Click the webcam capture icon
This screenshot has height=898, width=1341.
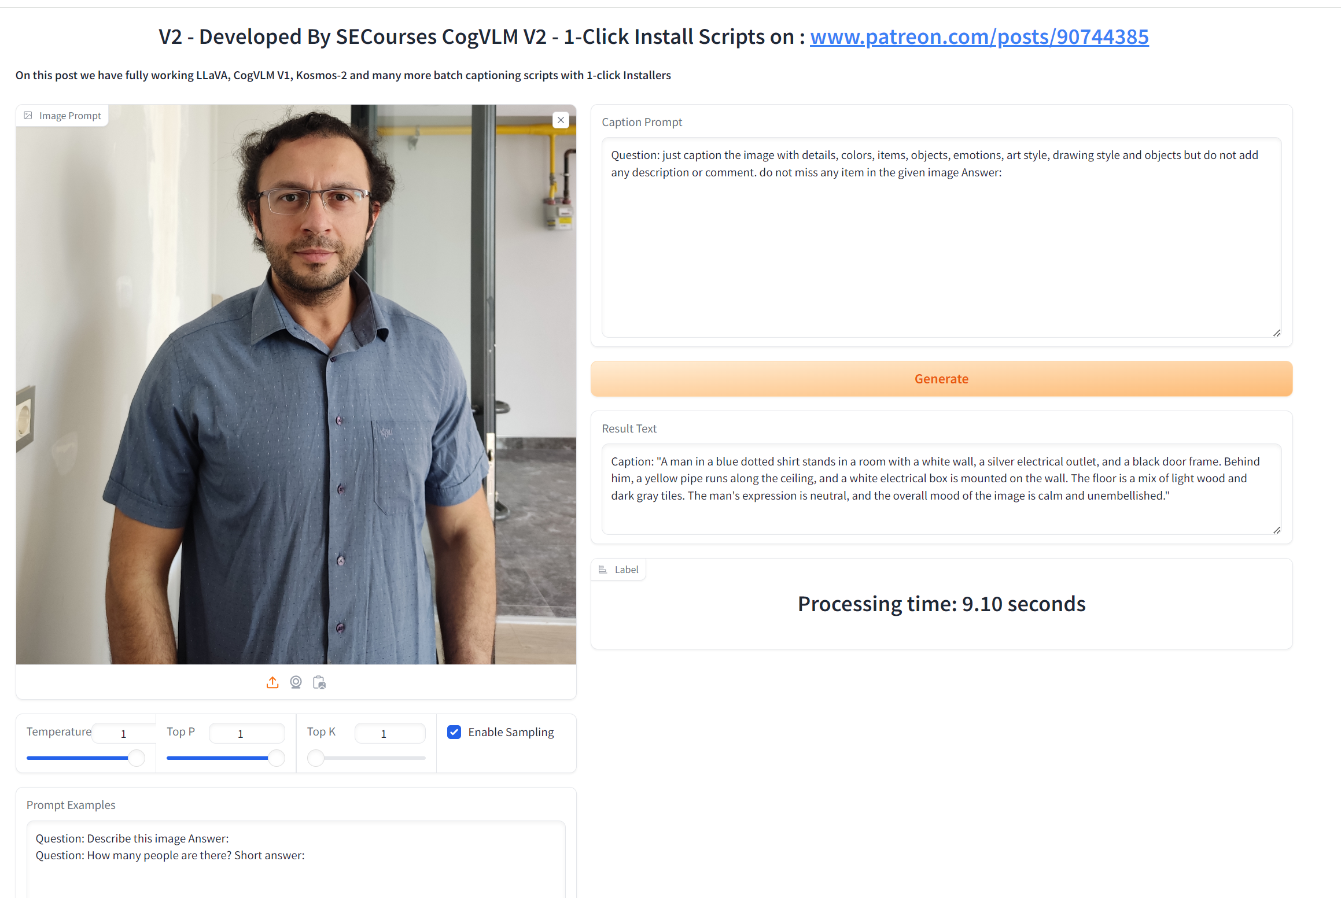pos(296,683)
